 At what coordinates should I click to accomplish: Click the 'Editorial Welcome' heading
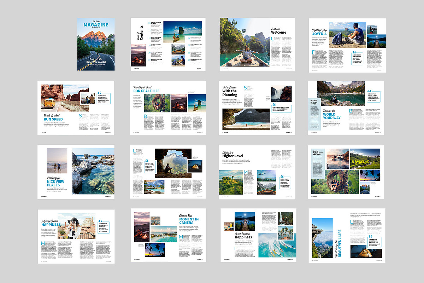278,31
